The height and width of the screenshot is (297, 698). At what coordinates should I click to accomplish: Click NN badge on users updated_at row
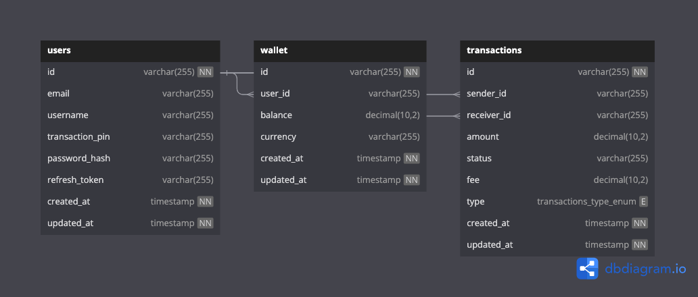(205, 223)
